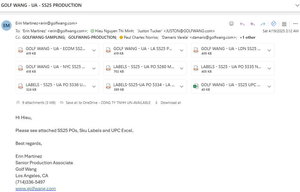Viewport: 300px width, 192px height.
Task: Expand options for SS25 UPC Excel attachment
Action: (269, 86)
